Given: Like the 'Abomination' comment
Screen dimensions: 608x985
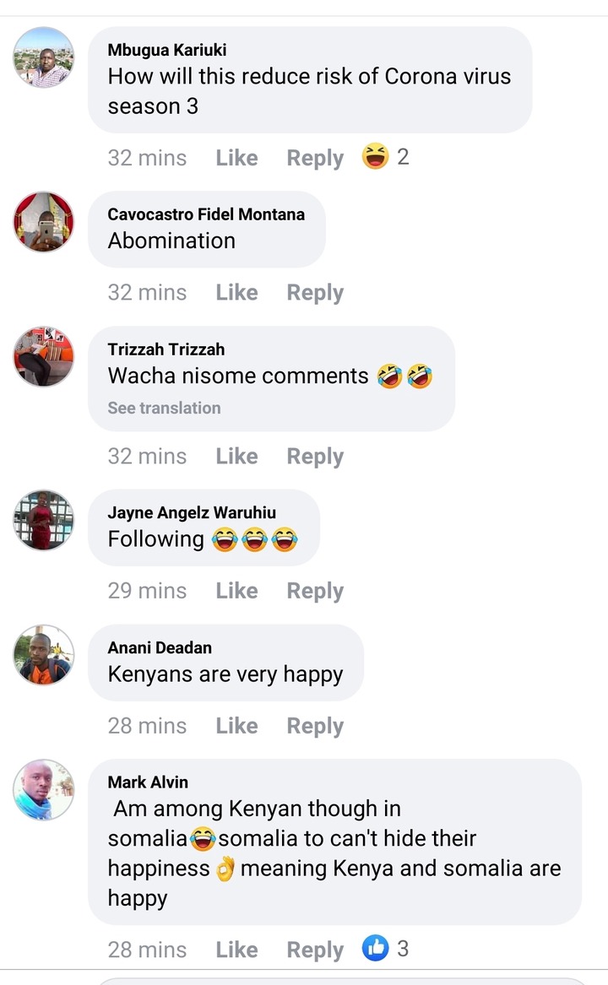Looking at the screenshot, I should (236, 292).
